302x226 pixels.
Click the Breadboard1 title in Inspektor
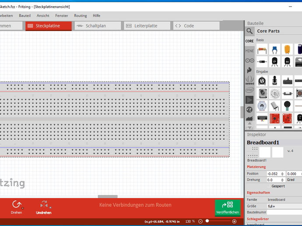263,143
